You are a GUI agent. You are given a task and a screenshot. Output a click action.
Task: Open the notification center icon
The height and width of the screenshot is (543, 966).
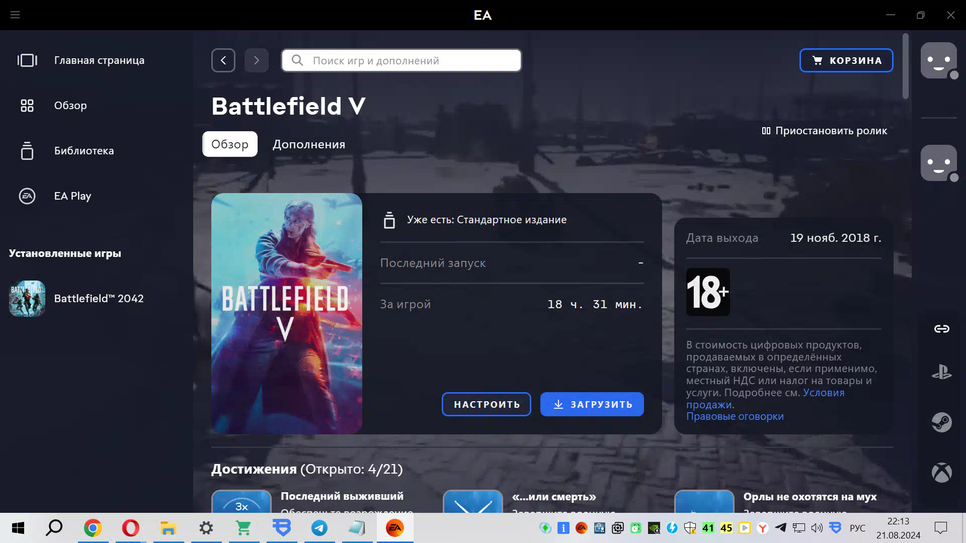(940, 528)
